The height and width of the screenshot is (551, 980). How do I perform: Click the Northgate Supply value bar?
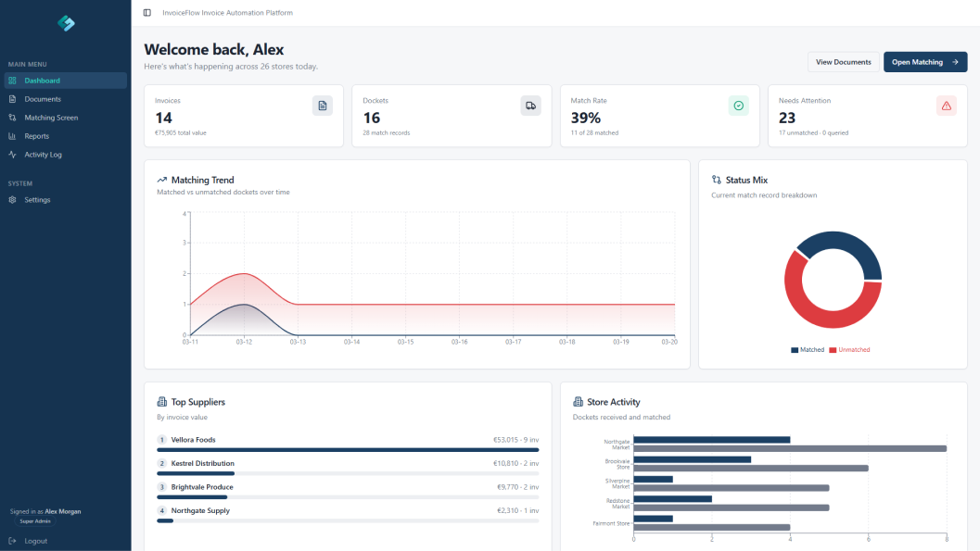point(165,521)
